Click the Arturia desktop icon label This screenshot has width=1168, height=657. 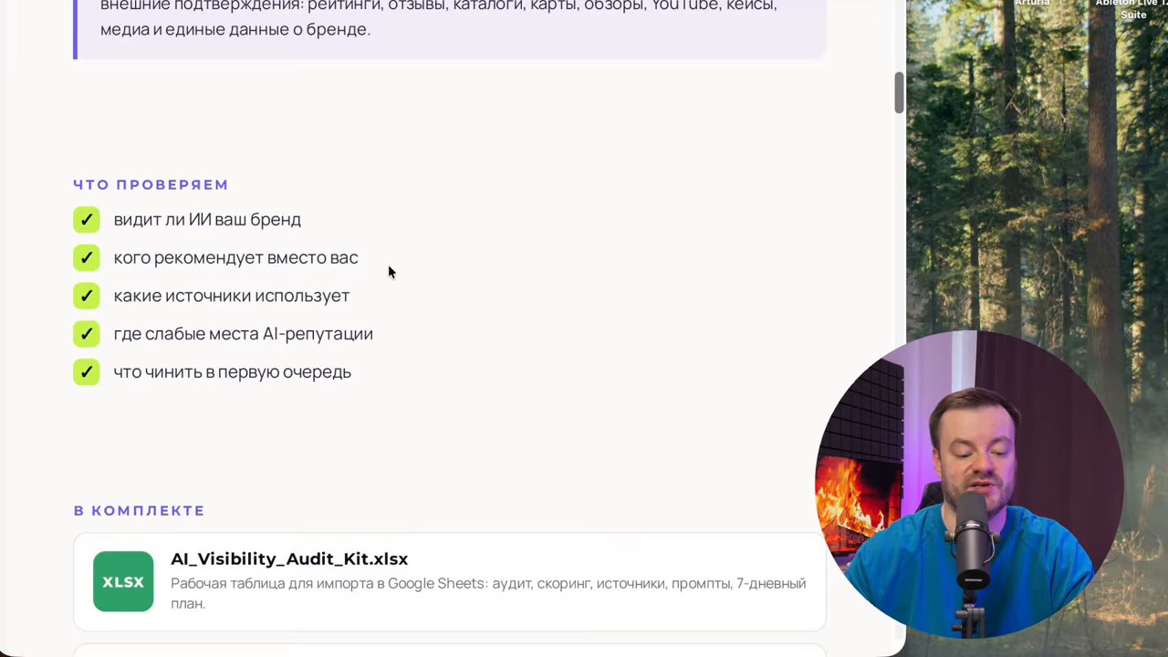pos(1032,4)
